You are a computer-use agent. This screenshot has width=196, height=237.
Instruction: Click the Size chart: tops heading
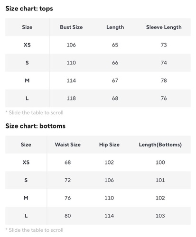(x=29, y=9)
